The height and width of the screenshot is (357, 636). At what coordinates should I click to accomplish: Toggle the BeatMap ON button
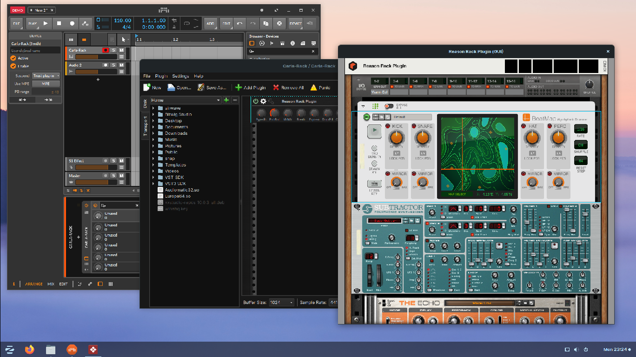[x=366, y=117]
